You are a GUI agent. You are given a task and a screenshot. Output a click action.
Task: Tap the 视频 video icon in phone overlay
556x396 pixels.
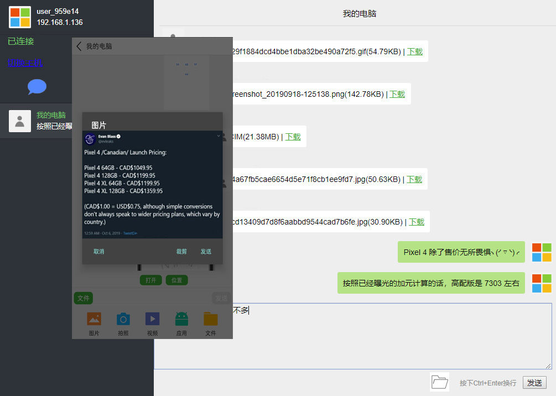pyautogui.click(x=153, y=319)
